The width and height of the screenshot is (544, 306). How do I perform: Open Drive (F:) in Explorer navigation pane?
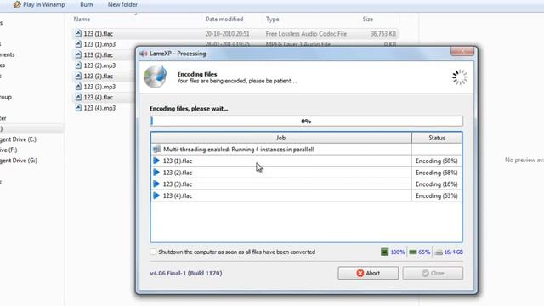[8, 150]
